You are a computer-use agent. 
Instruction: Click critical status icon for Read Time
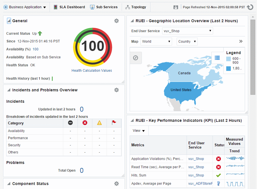(219, 167)
